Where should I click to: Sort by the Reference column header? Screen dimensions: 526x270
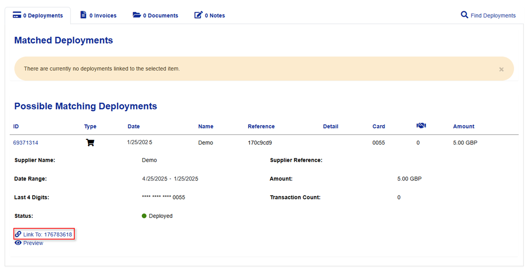point(261,126)
